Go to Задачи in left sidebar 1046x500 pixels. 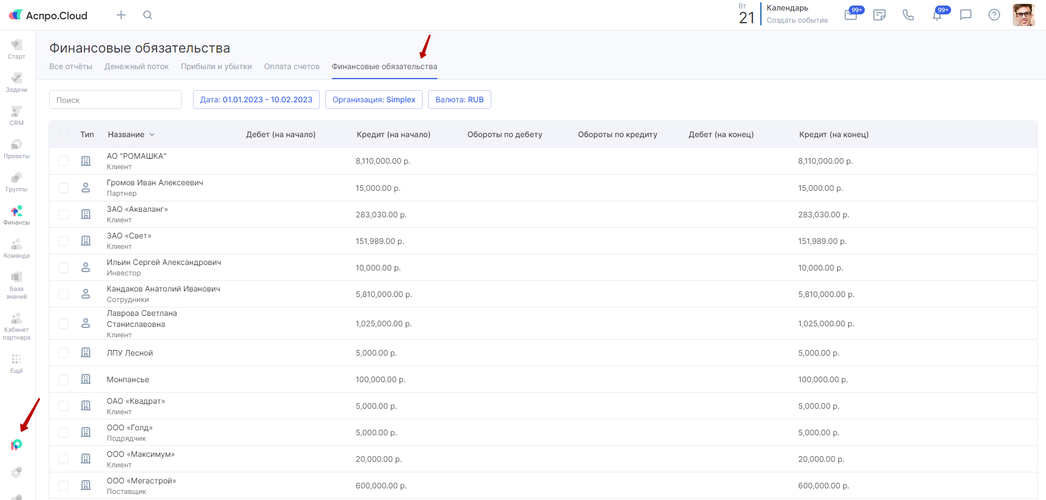point(17,82)
